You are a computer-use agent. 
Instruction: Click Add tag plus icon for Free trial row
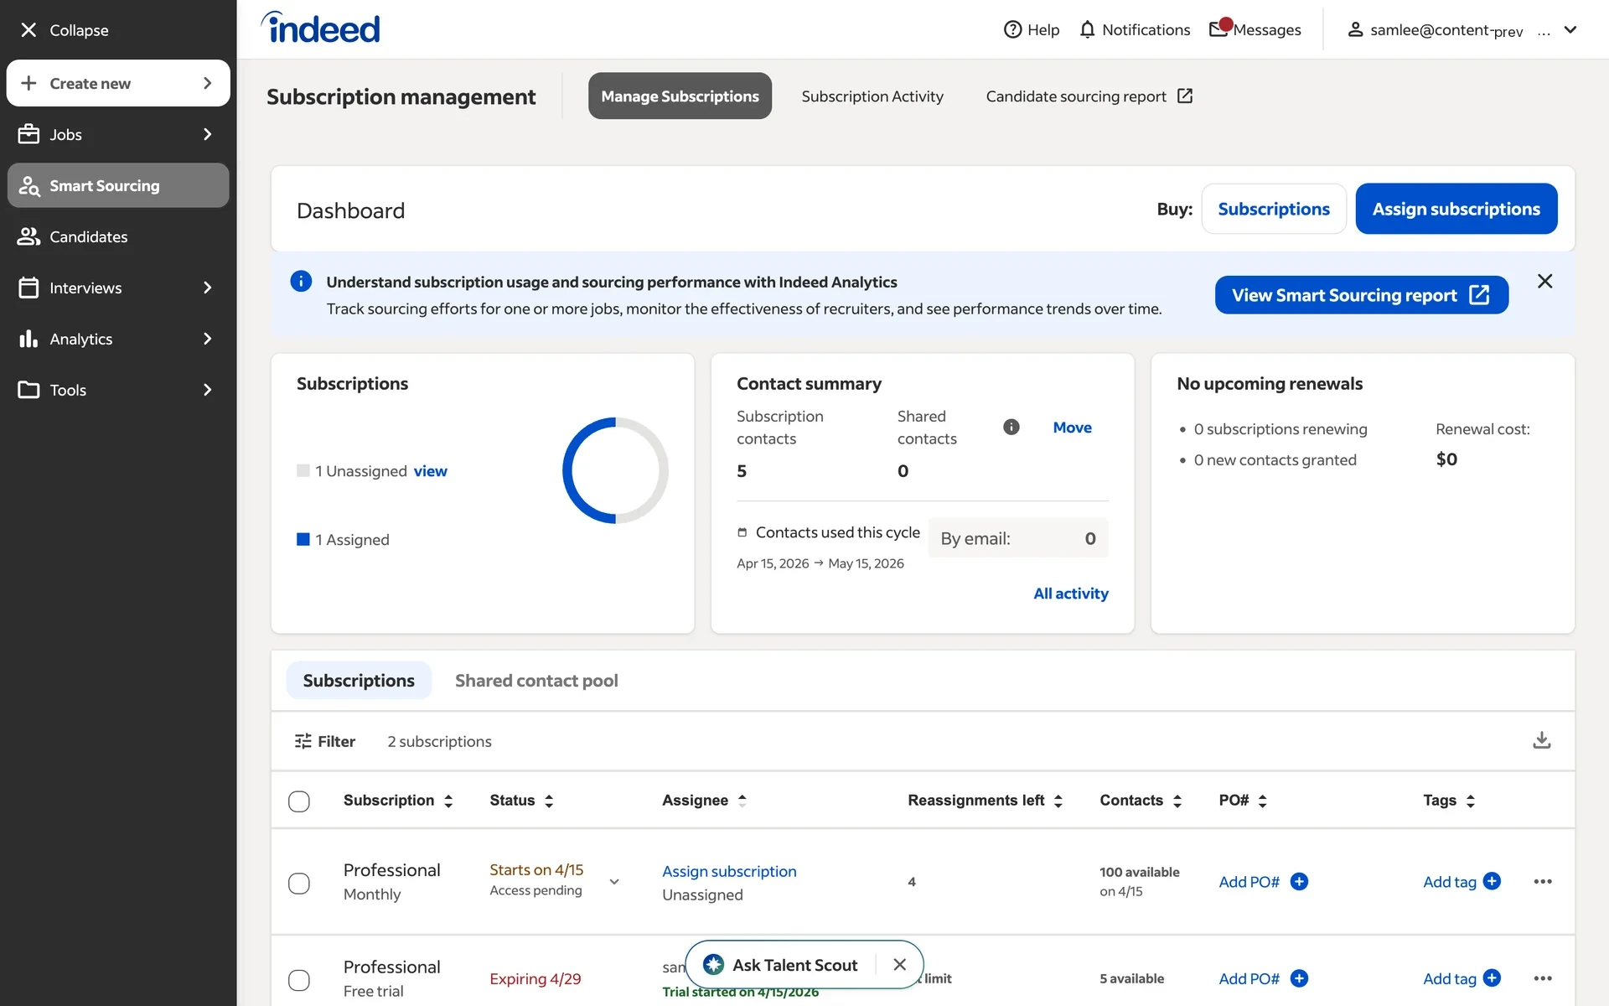(x=1492, y=978)
